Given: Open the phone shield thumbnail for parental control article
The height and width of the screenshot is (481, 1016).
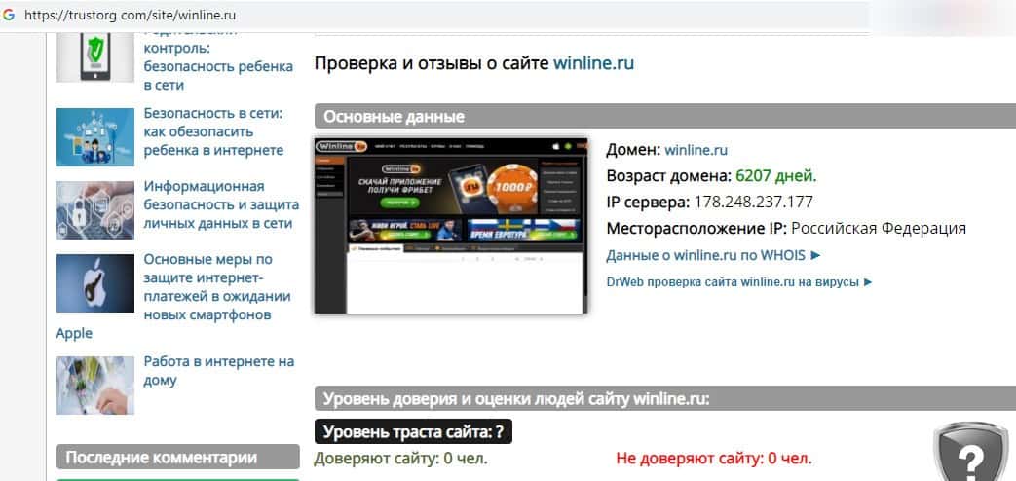Looking at the screenshot, I should coord(95,56).
